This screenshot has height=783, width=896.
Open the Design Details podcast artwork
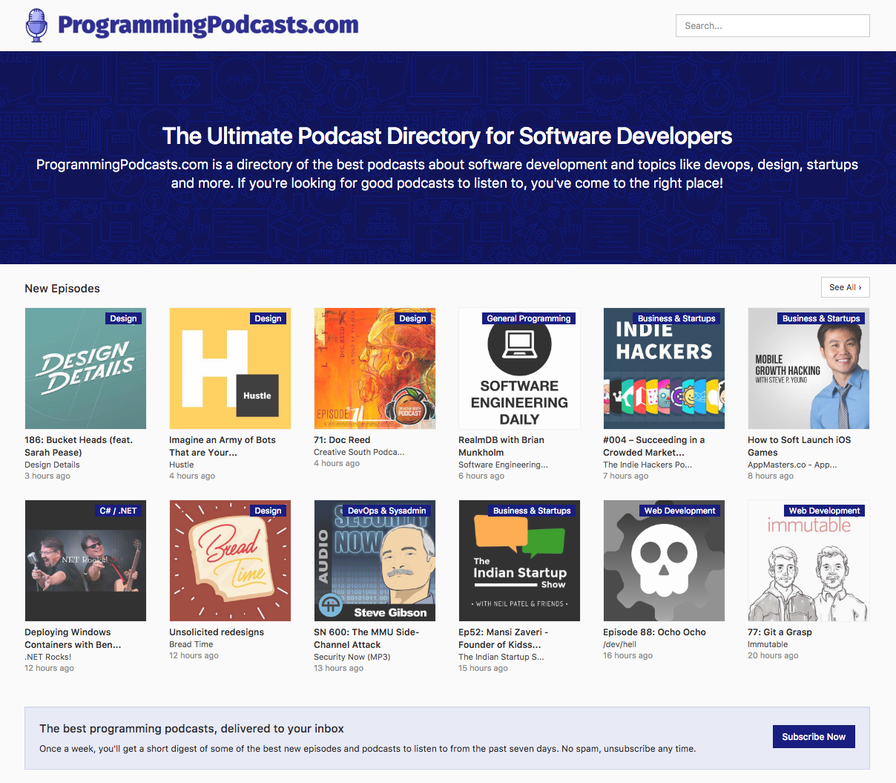(x=85, y=368)
